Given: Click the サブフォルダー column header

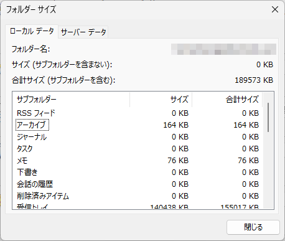Looking at the screenshot, I should point(71,100).
